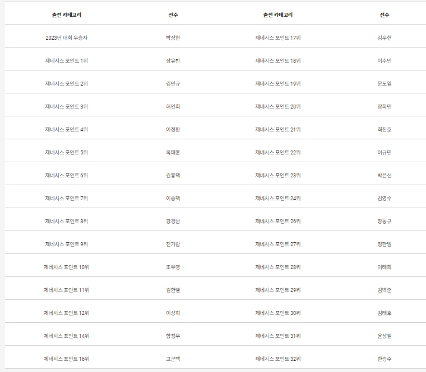Screen dimensions: 426x372
Task: Select player name 박상현
Action: pyautogui.click(x=173, y=37)
